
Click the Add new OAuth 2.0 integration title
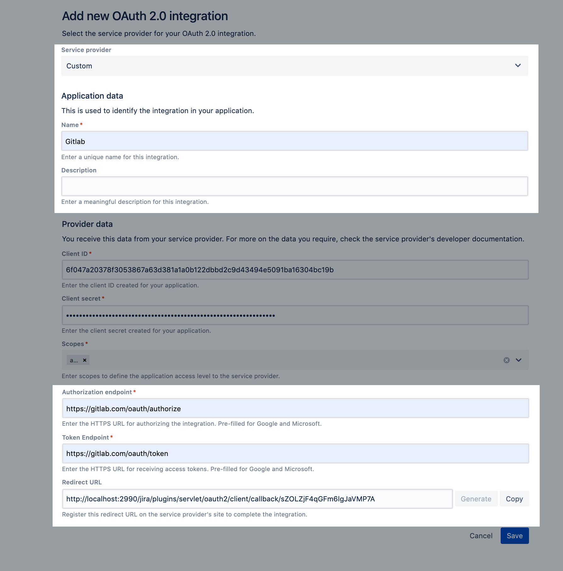[145, 16]
